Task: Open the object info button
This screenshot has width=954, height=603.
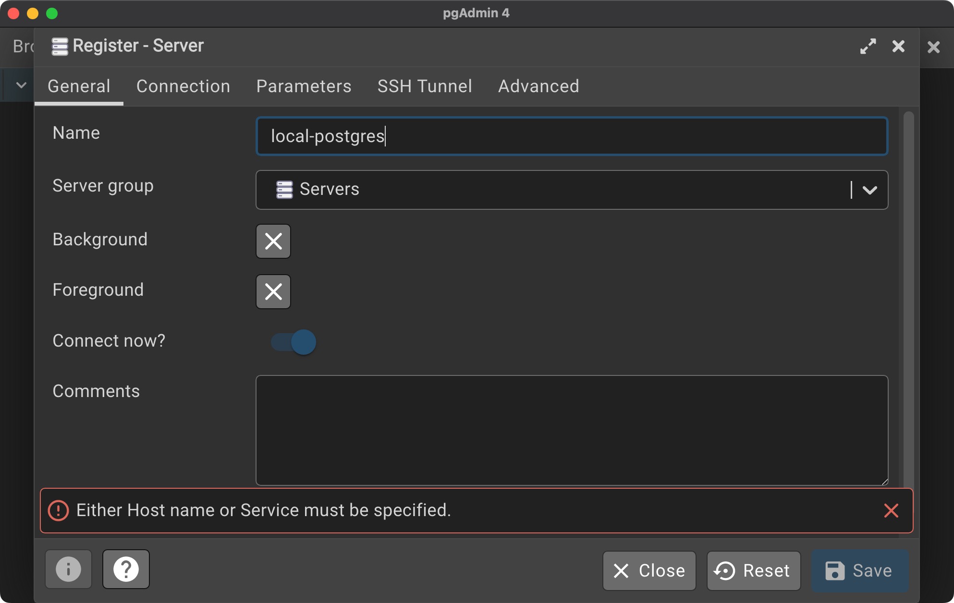Action: 68,569
